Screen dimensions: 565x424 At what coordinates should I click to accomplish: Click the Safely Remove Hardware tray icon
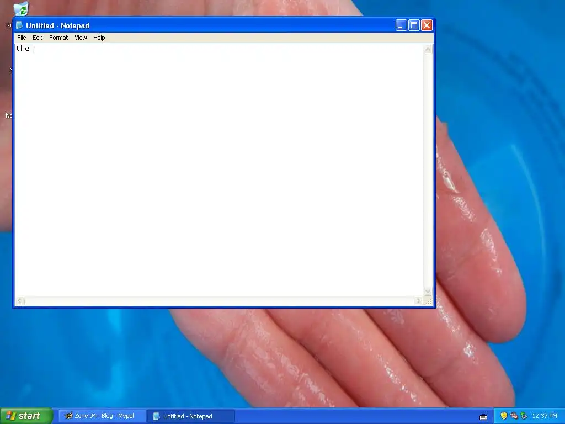[x=524, y=416]
